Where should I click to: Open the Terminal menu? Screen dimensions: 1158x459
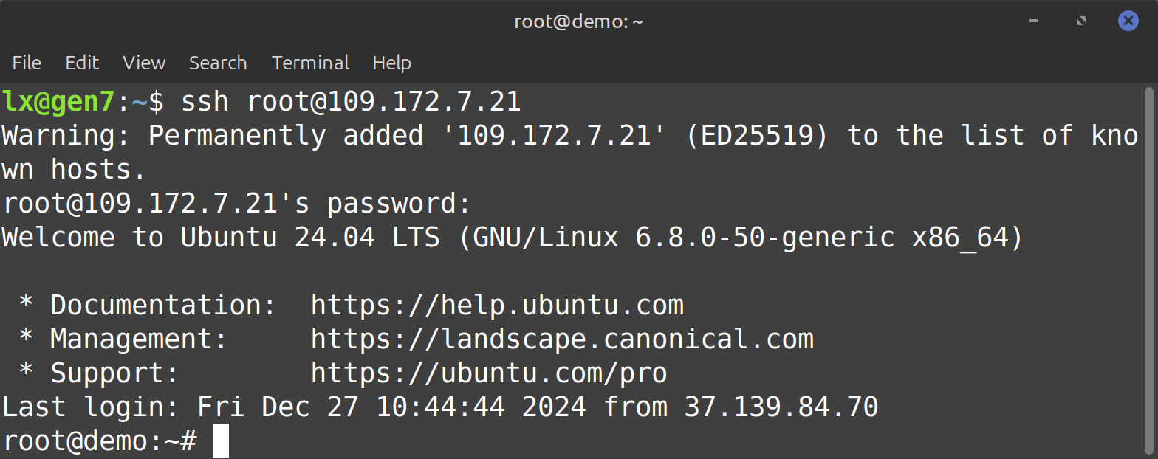coord(310,63)
